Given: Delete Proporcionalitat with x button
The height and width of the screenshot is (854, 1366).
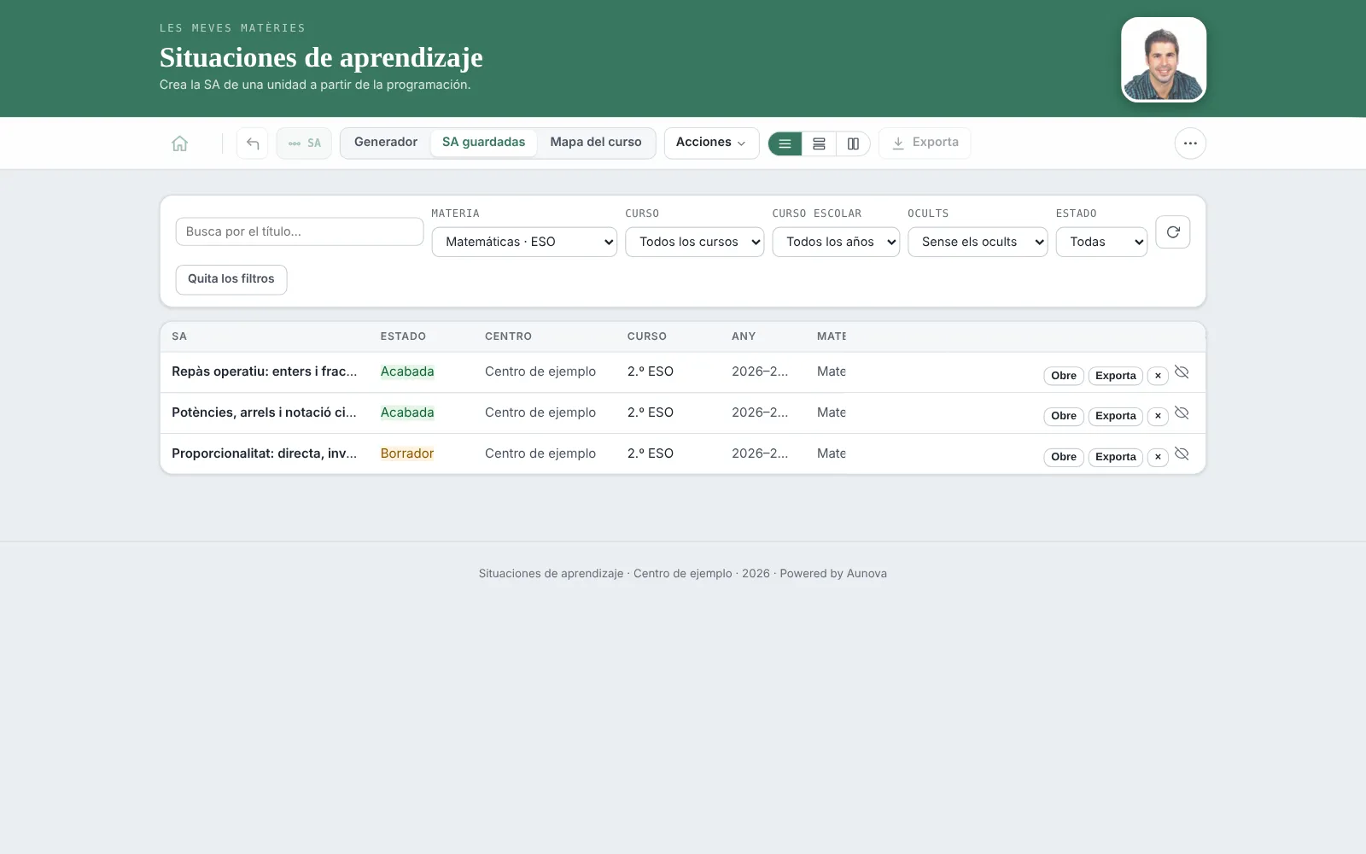Looking at the screenshot, I should pos(1158,457).
